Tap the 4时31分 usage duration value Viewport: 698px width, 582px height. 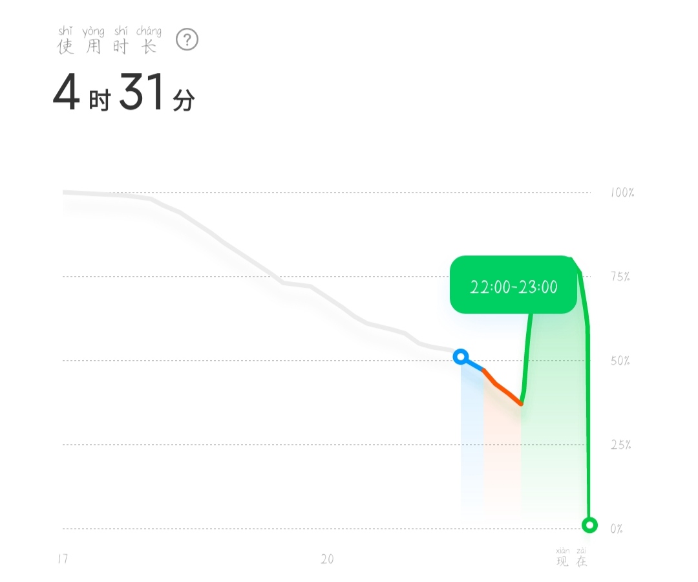123,92
